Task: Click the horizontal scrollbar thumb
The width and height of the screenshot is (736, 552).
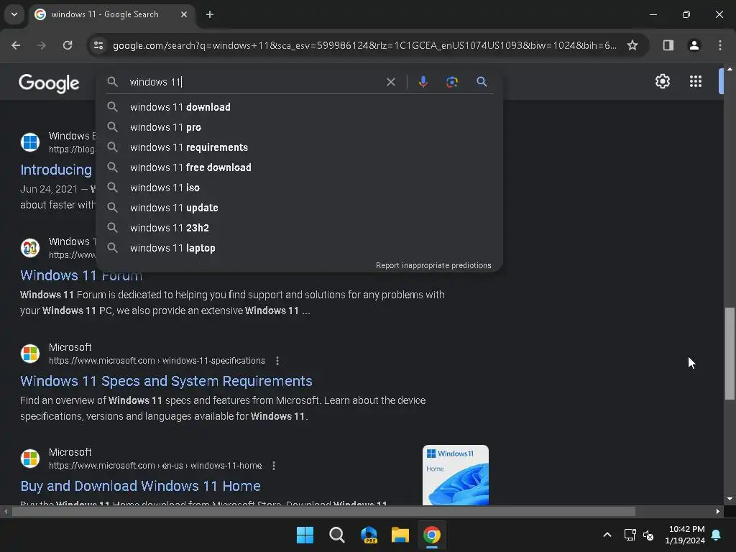Action: coord(323,511)
